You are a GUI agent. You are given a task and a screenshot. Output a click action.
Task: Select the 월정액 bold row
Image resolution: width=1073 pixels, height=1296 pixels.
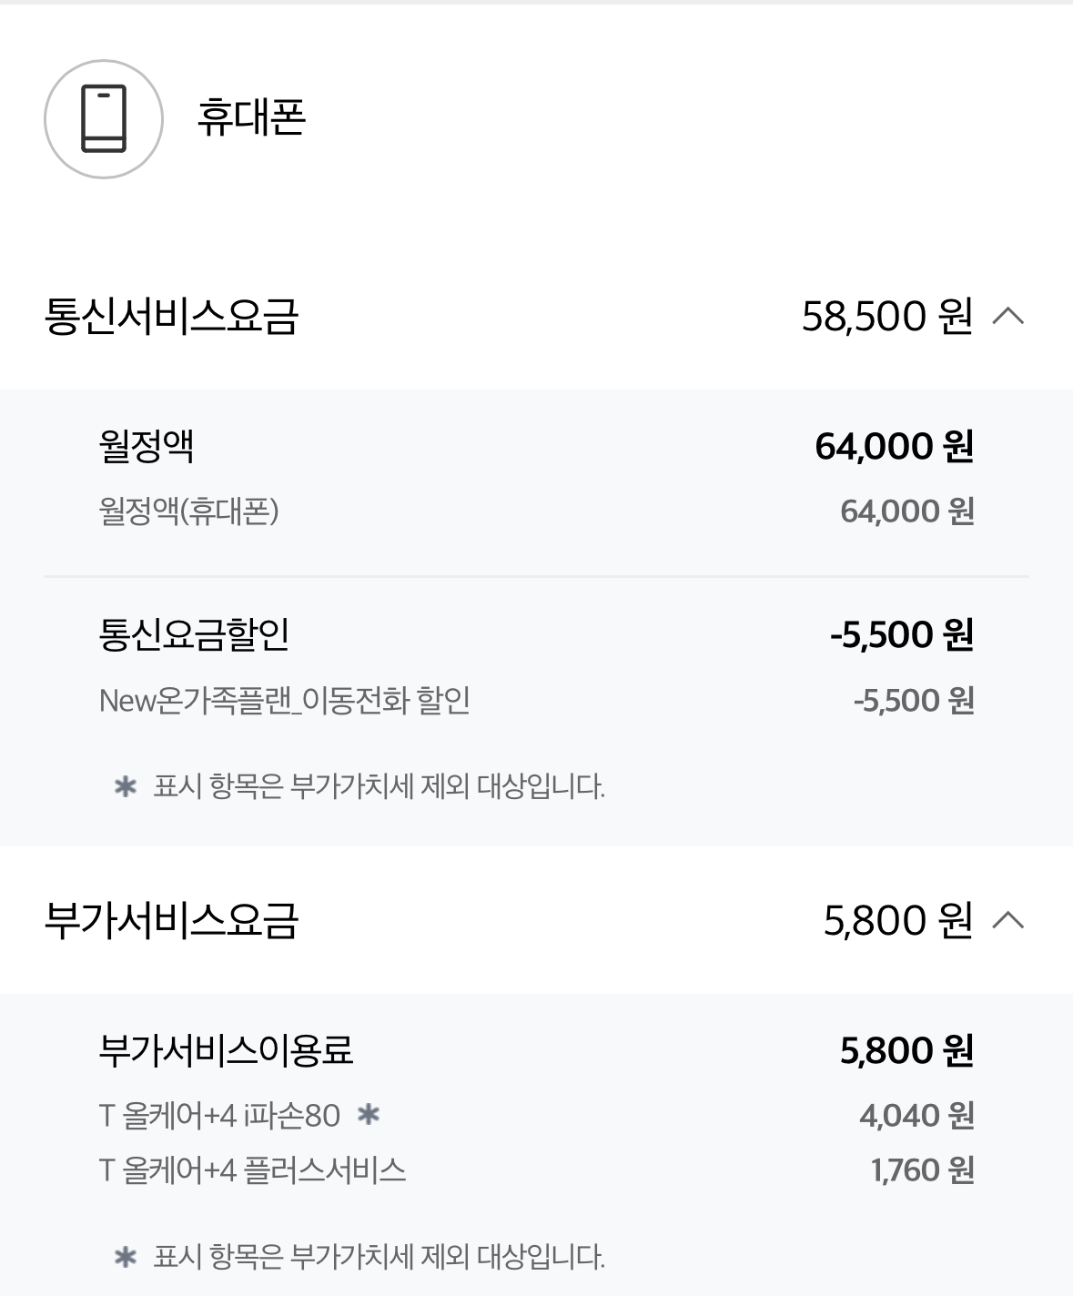(x=536, y=446)
